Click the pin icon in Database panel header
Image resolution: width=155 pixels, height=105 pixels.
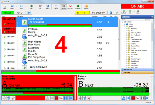(152, 17)
